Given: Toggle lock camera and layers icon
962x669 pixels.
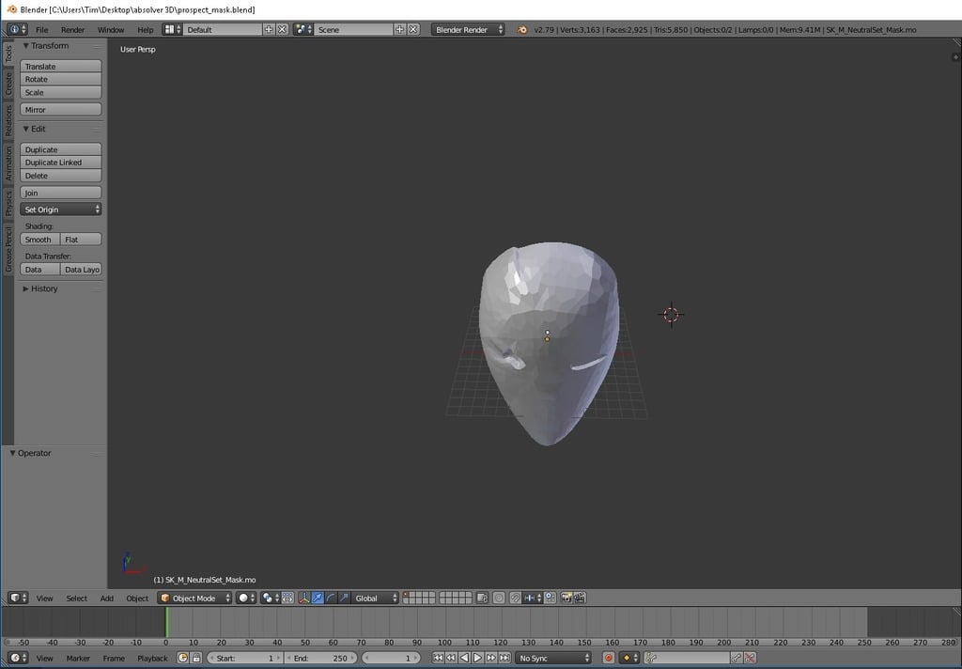Looking at the screenshot, I should coord(482,598).
